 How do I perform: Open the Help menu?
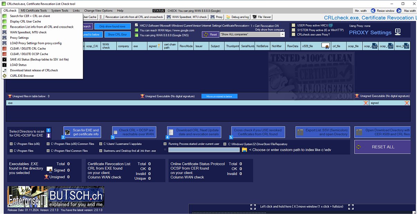click(x=120, y=11)
